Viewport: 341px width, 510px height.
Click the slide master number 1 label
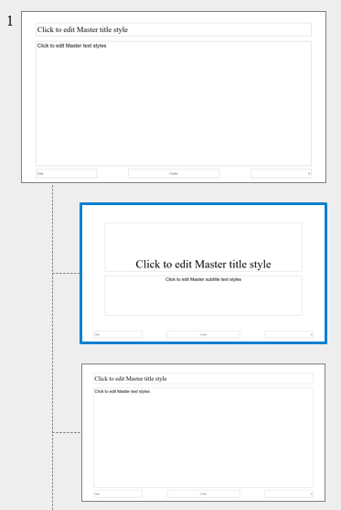[10, 21]
